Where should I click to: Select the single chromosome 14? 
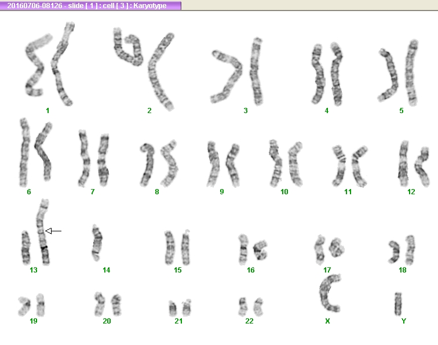(97, 243)
